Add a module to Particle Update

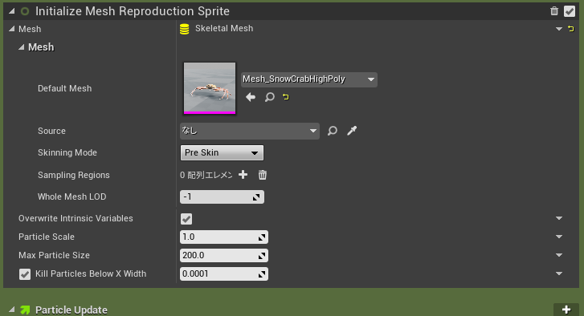click(x=566, y=310)
